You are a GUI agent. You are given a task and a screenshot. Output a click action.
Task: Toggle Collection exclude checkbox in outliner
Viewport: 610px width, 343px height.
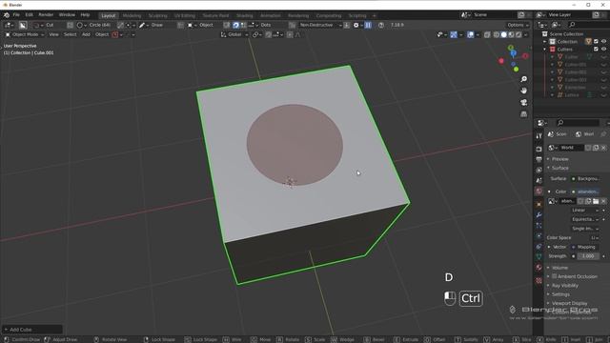pyautogui.click(x=596, y=42)
